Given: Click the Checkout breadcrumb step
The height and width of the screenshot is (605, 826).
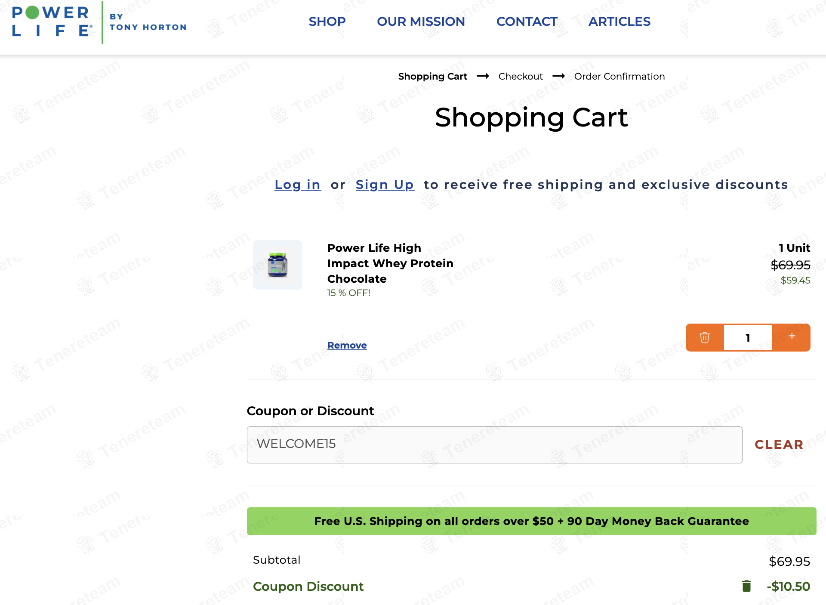Looking at the screenshot, I should pyautogui.click(x=521, y=77).
